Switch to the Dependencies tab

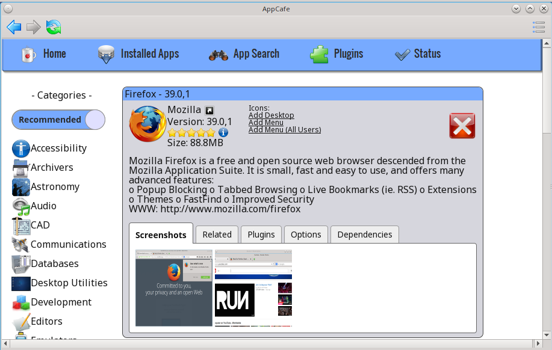coord(365,235)
